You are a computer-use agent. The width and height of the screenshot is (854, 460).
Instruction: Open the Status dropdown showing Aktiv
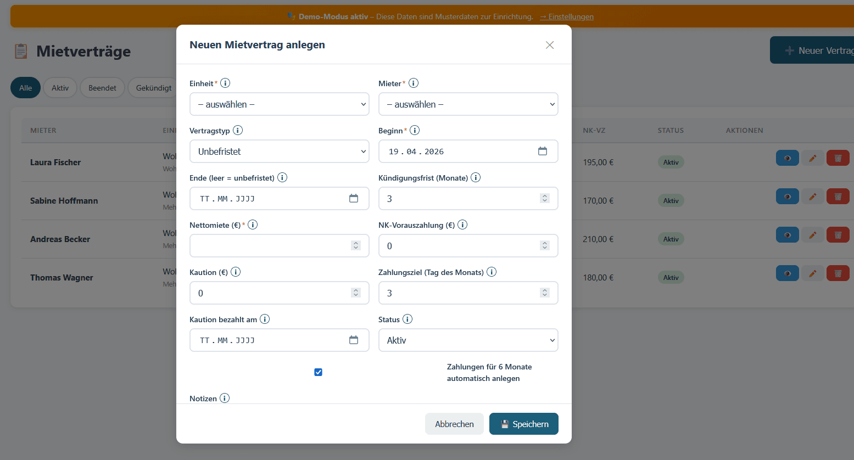tap(468, 340)
